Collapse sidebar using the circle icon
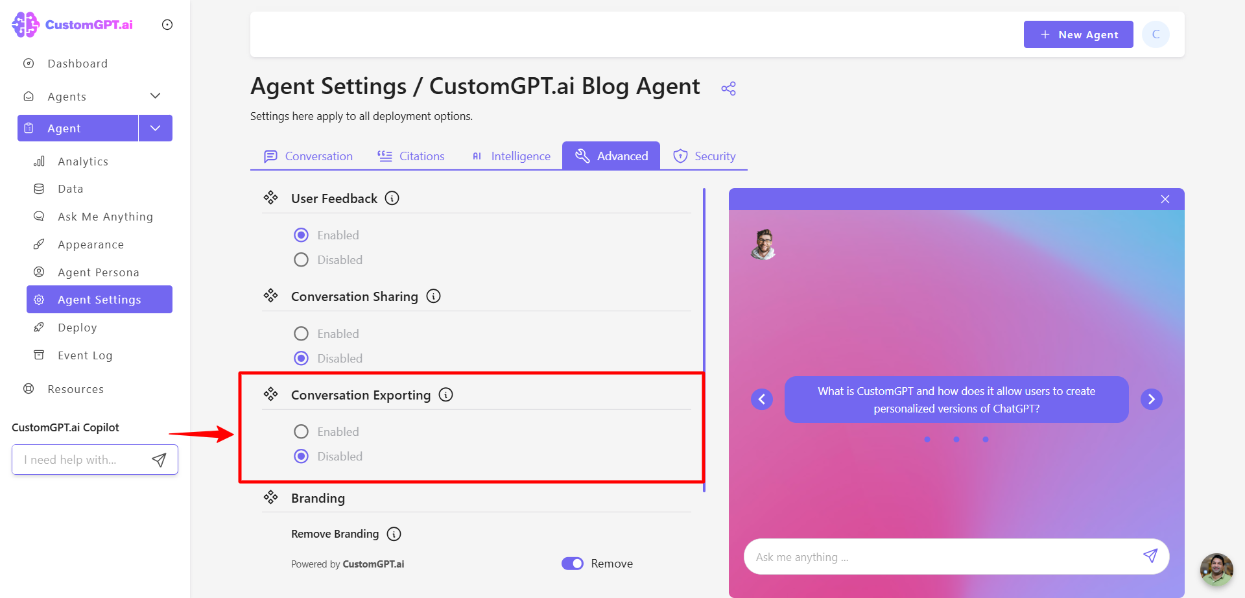This screenshot has width=1245, height=598. pyautogui.click(x=167, y=25)
